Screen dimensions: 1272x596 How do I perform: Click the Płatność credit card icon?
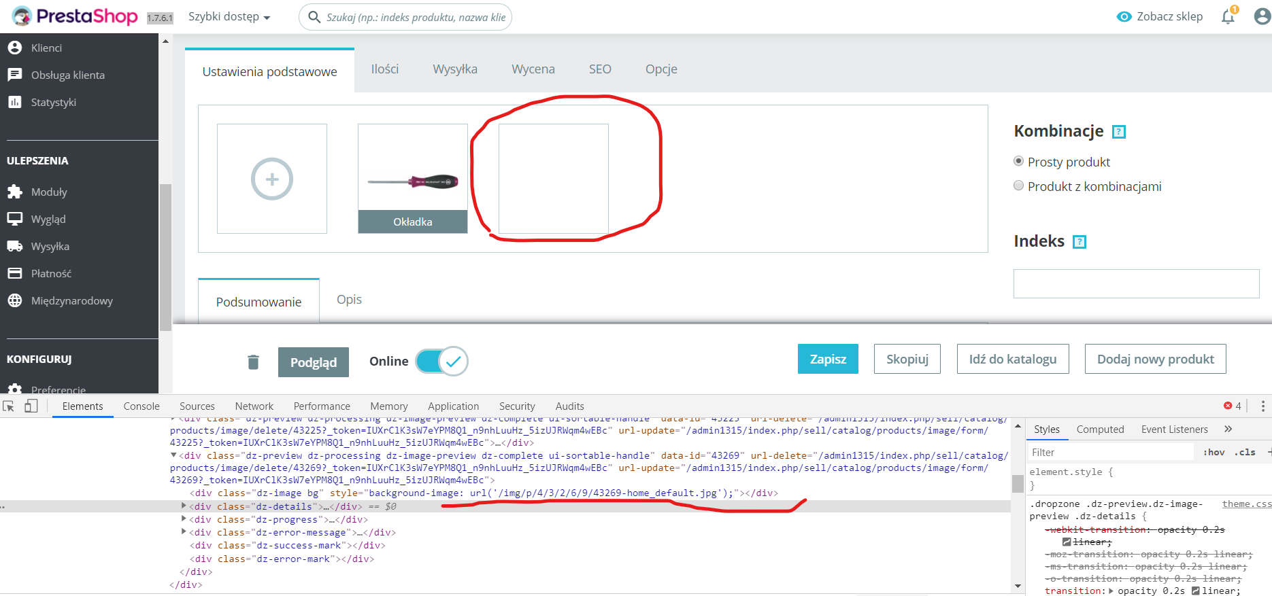pyautogui.click(x=15, y=273)
